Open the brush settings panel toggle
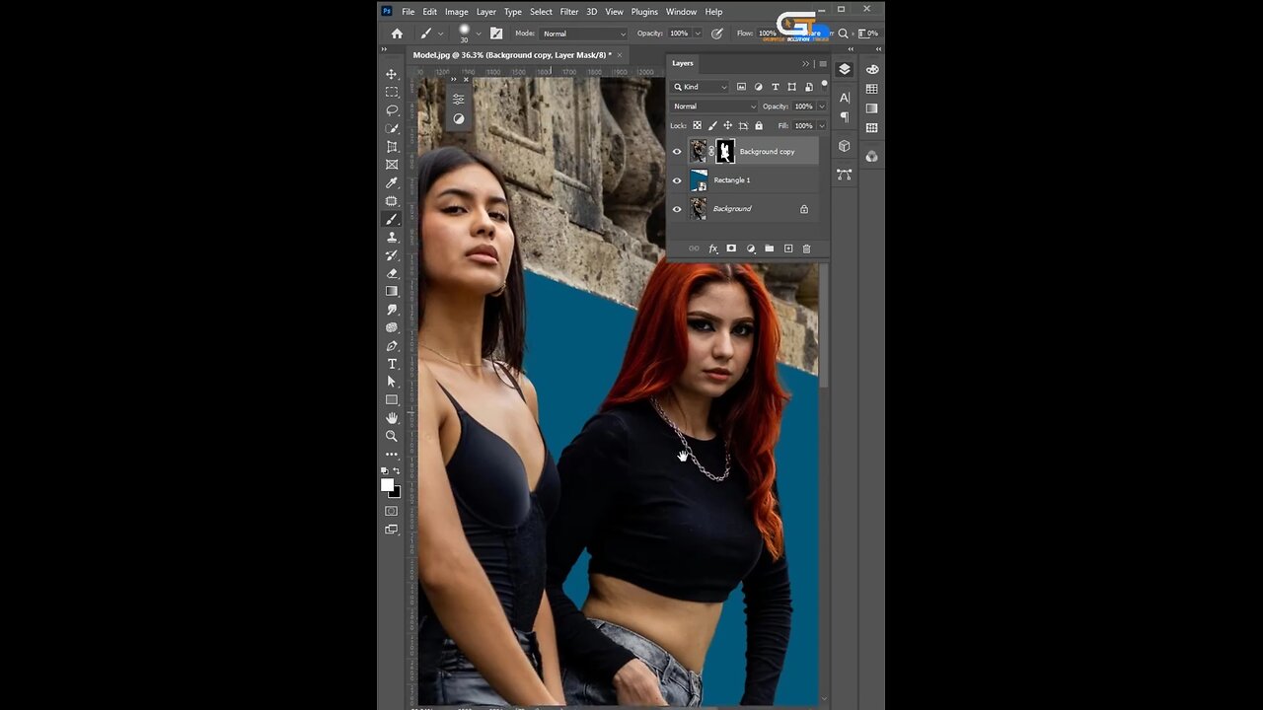 pyautogui.click(x=496, y=34)
